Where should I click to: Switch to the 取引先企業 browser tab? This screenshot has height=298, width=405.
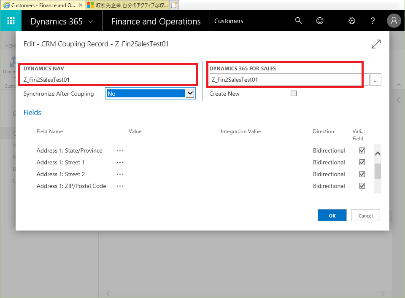coord(127,5)
